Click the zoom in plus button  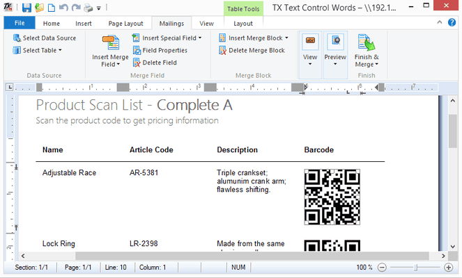[449, 267]
